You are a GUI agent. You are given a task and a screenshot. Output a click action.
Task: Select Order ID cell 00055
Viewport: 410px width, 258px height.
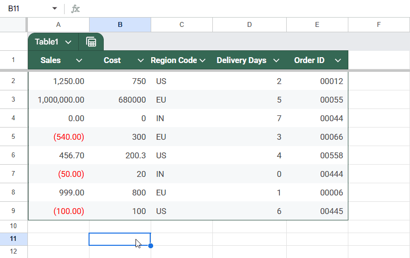(317, 100)
